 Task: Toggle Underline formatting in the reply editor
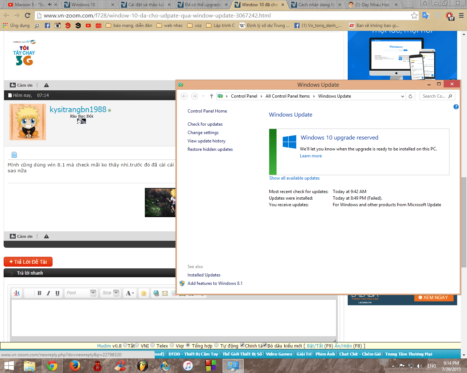(57, 293)
